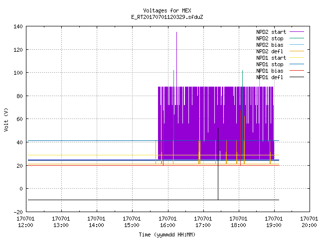The image size is (319, 239).
Task: Click the 17:00 time tick label
Action: point(203,225)
